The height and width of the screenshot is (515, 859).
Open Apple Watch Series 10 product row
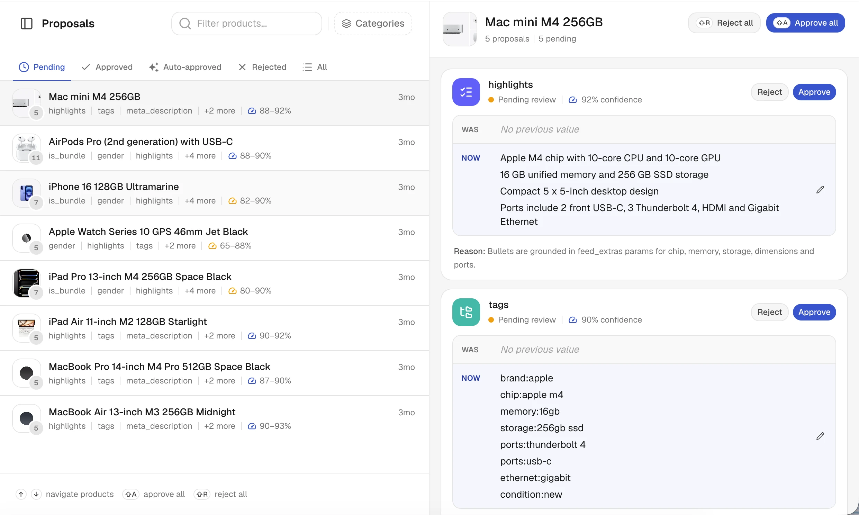click(x=214, y=238)
